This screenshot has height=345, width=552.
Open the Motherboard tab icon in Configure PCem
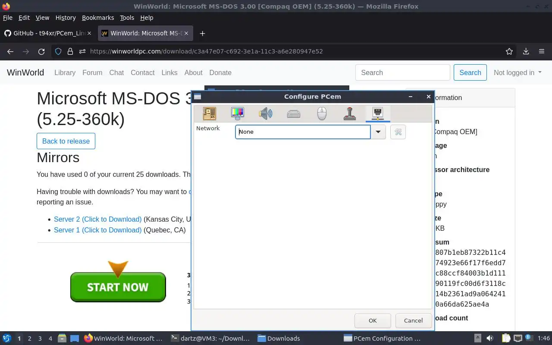point(210,113)
